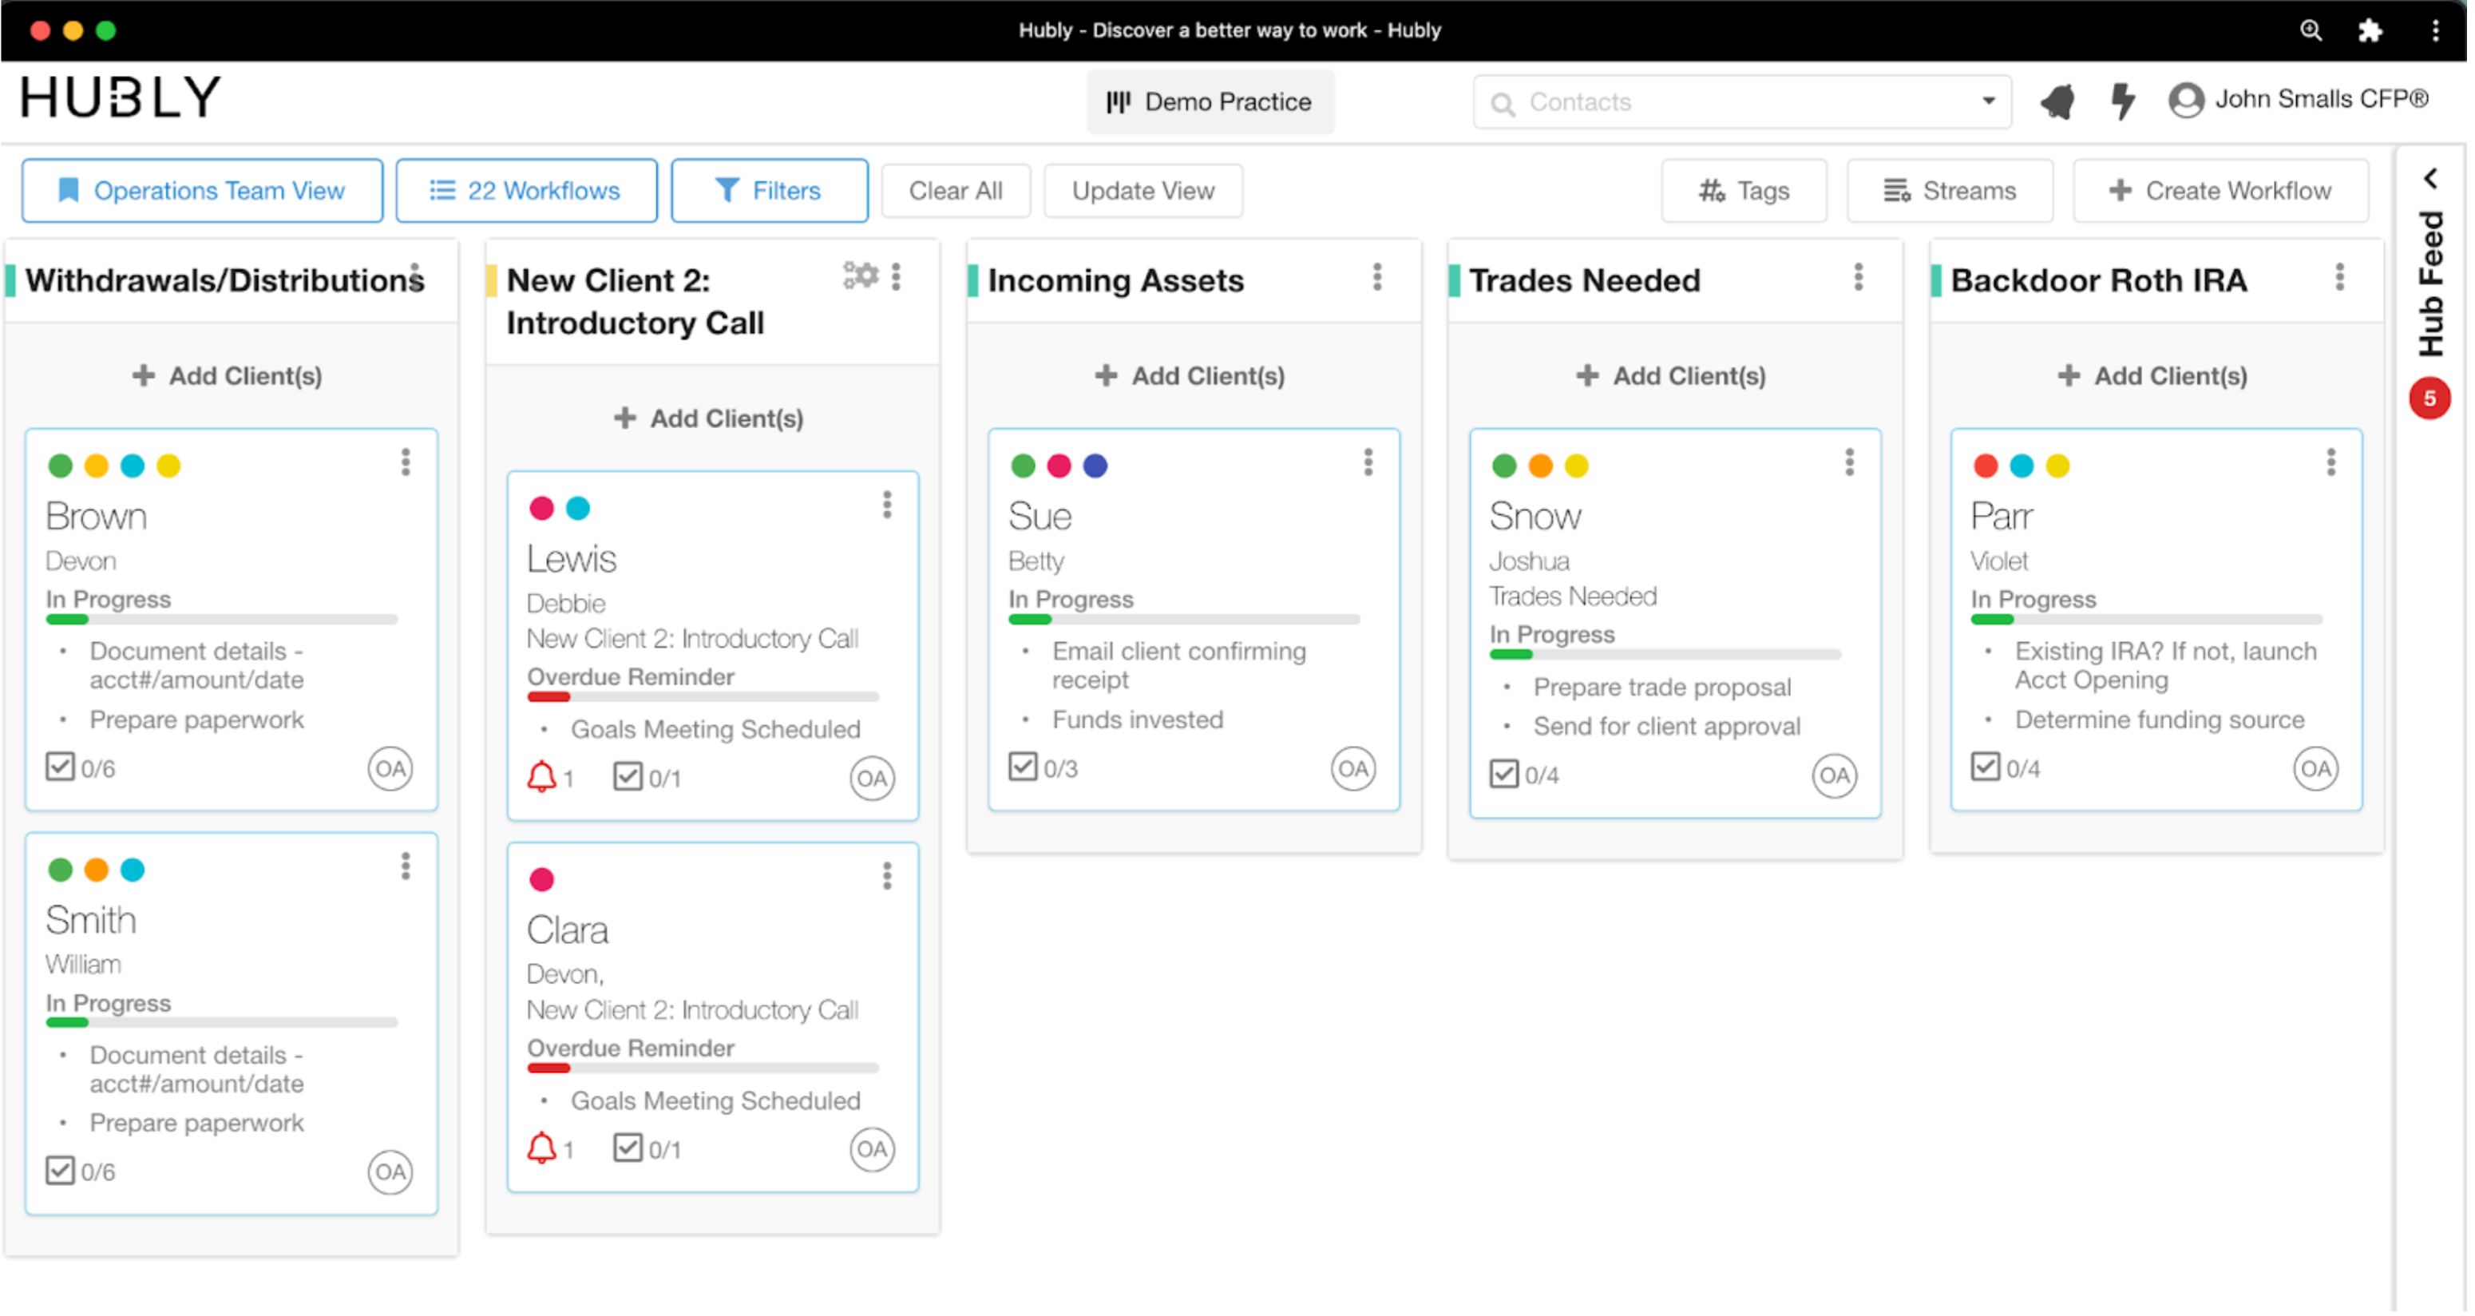This screenshot has width=2475, height=1316.
Task: Click the red tag dot on Parr card
Action: click(1985, 466)
